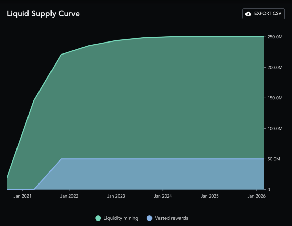Select the Liquid Supply Curve title
Screen dimensions: 292x226
(x=43, y=14)
